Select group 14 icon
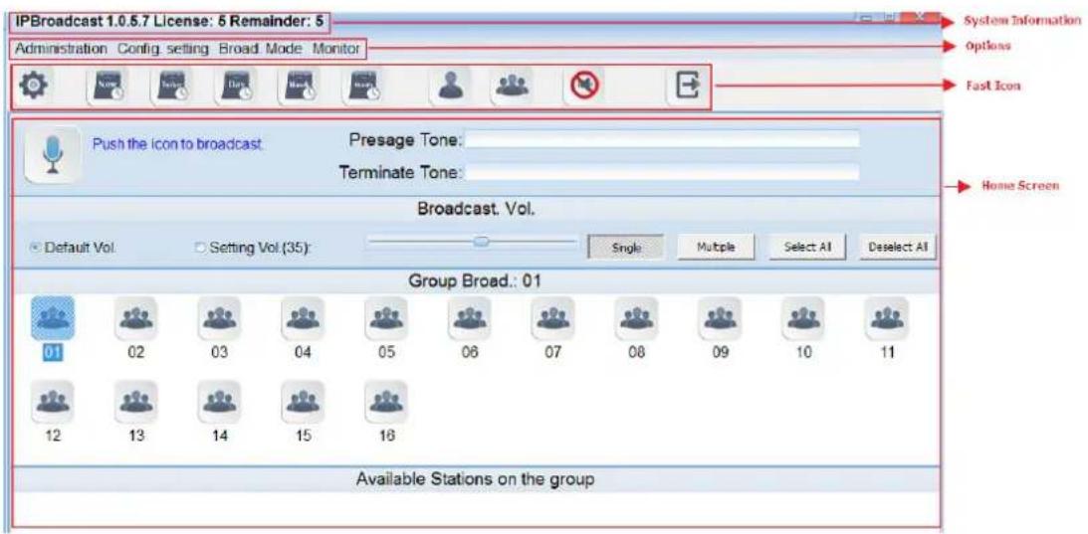The height and width of the screenshot is (534, 1088). coord(219,402)
